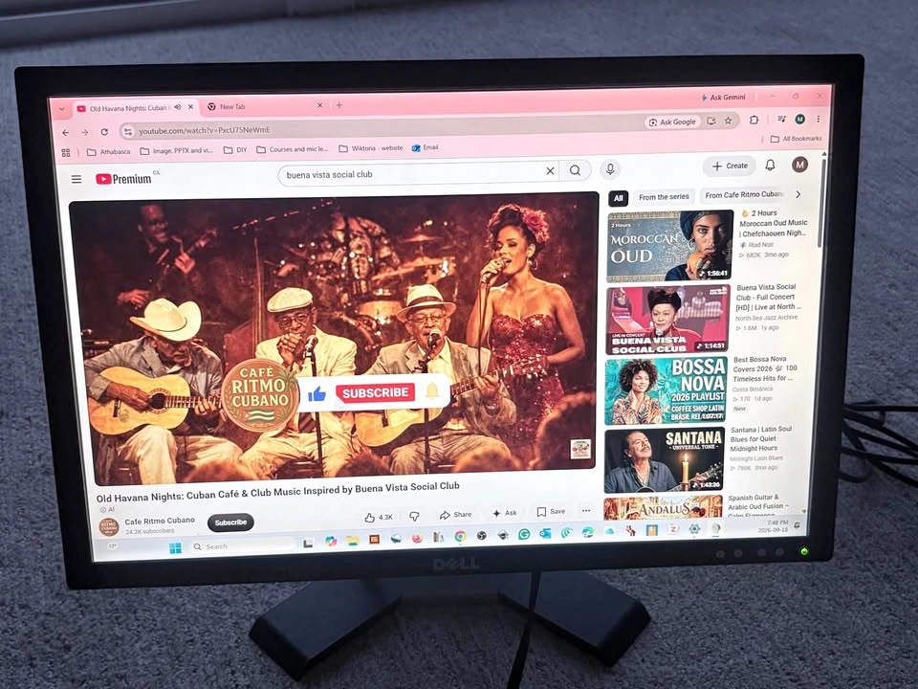
Task: Open Courses and mic le... bookmark folder
Action: click(x=293, y=149)
